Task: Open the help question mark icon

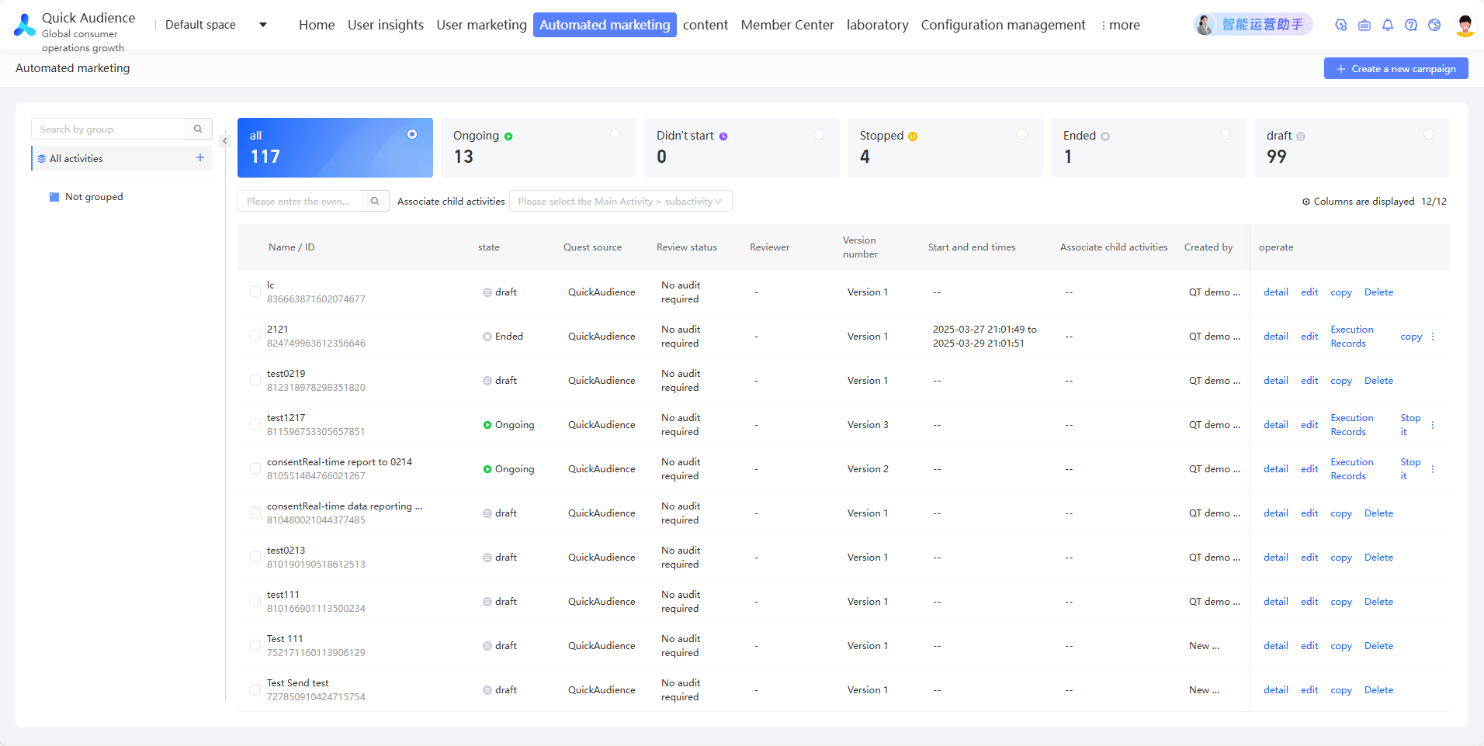Action: (1411, 25)
